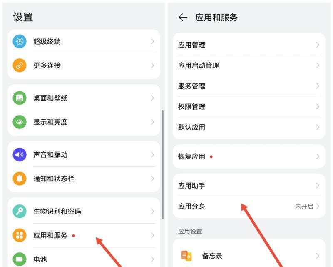Tap the Display and Brightness eye icon
Viewport: 333px width, 267px height.
pyautogui.click(x=20, y=122)
